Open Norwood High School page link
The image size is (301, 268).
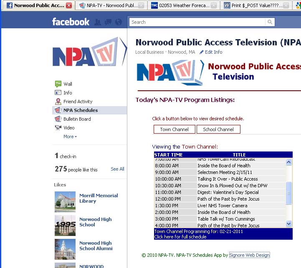96,222
